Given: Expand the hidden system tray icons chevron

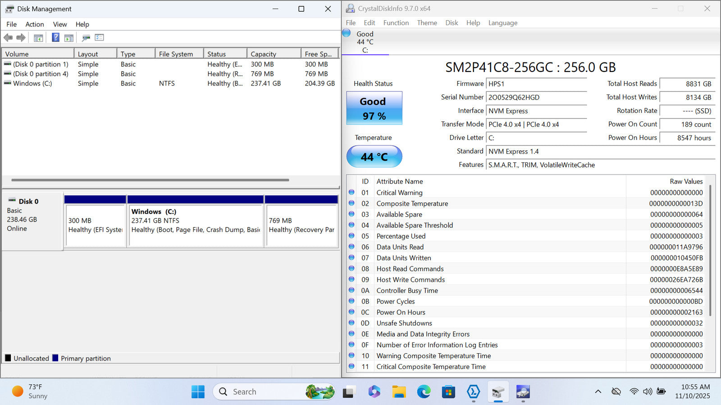Looking at the screenshot, I should (598, 391).
